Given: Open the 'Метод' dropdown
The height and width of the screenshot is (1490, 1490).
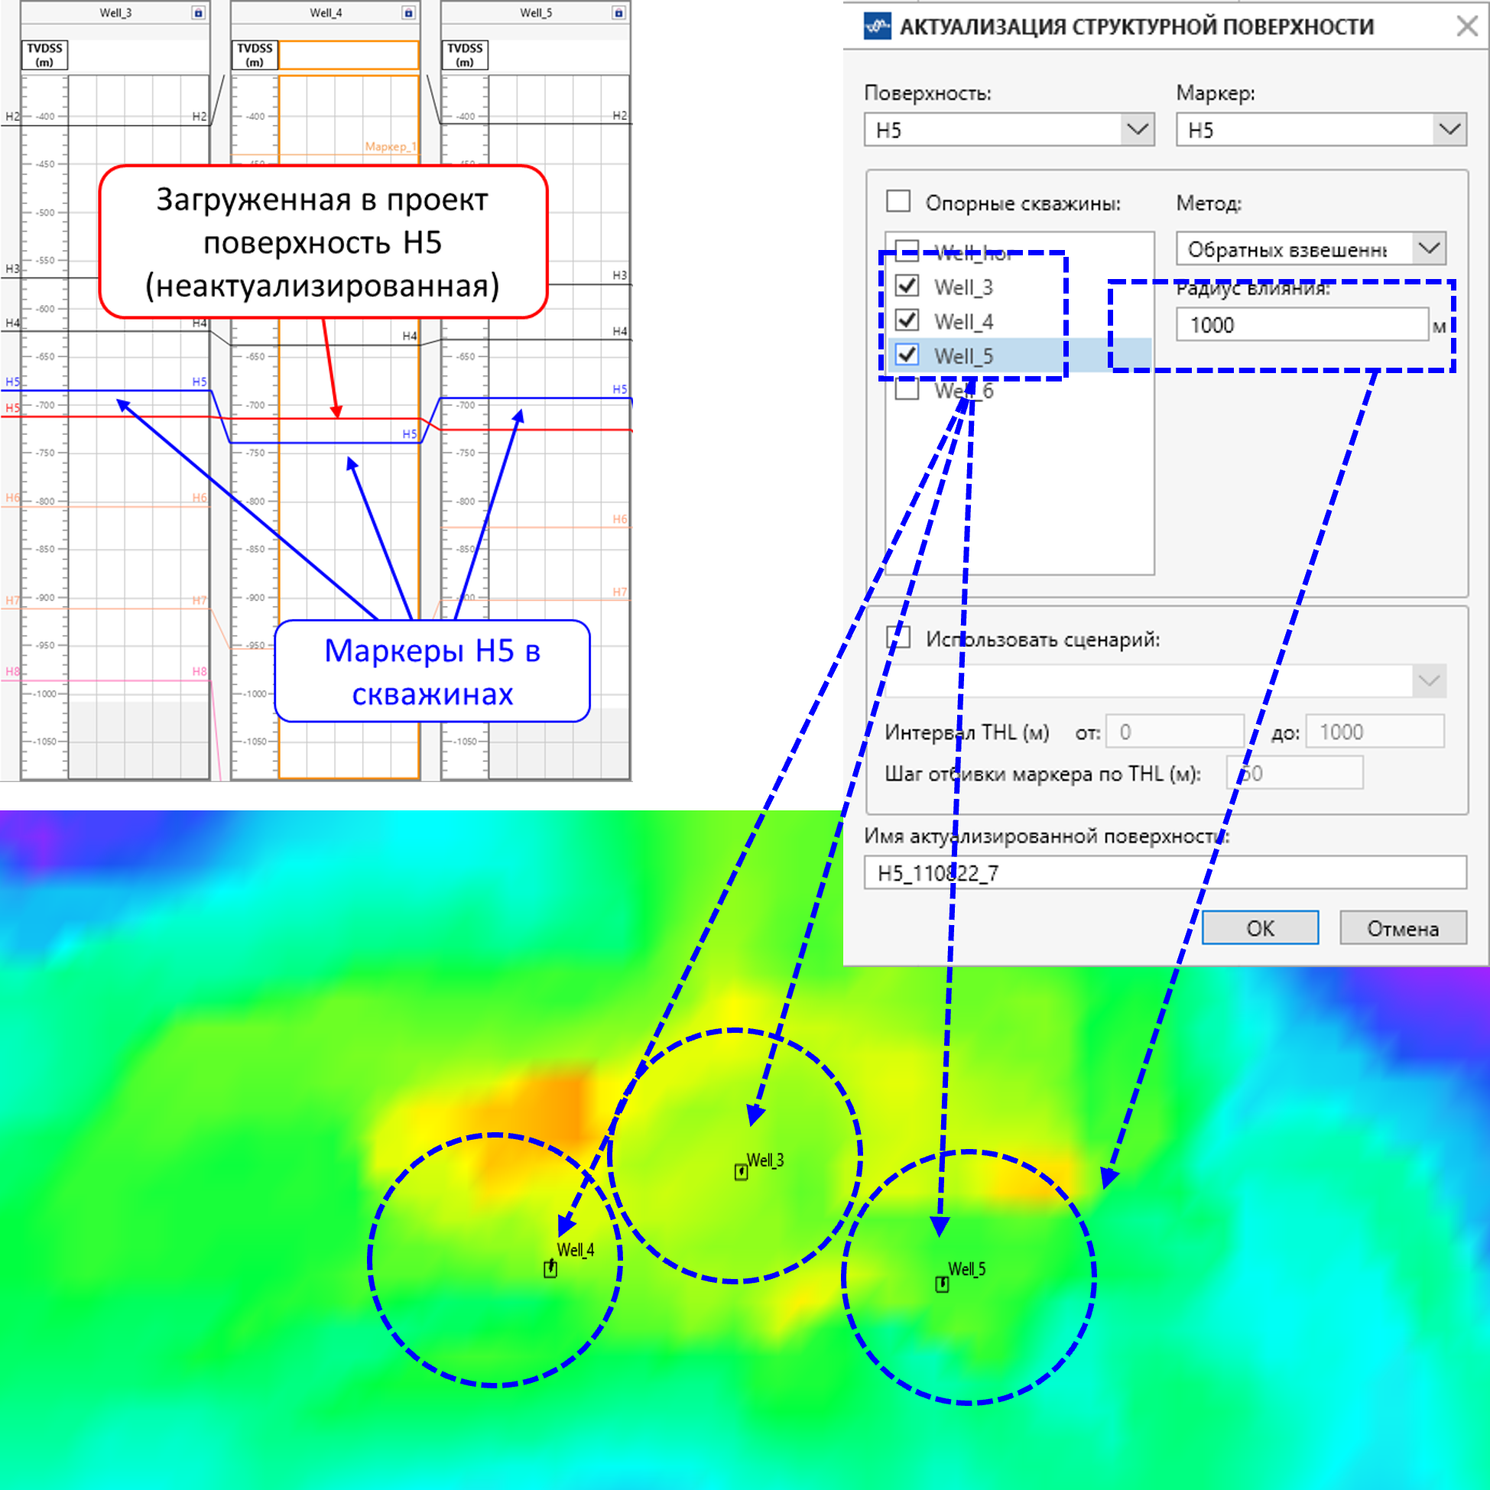Looking at the screenshot, I should (x=1429, y=248).
